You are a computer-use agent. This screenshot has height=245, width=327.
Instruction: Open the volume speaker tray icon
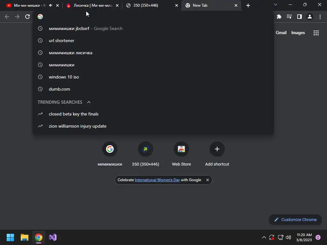pyautogui.click(x=288, y=237)
